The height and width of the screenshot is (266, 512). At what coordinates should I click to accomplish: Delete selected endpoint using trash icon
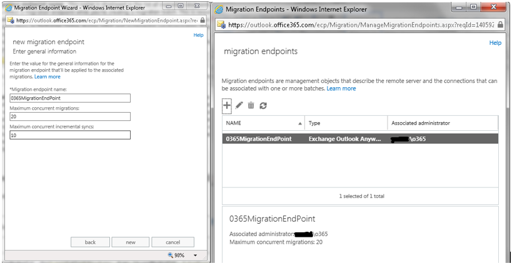click(251, 105)
